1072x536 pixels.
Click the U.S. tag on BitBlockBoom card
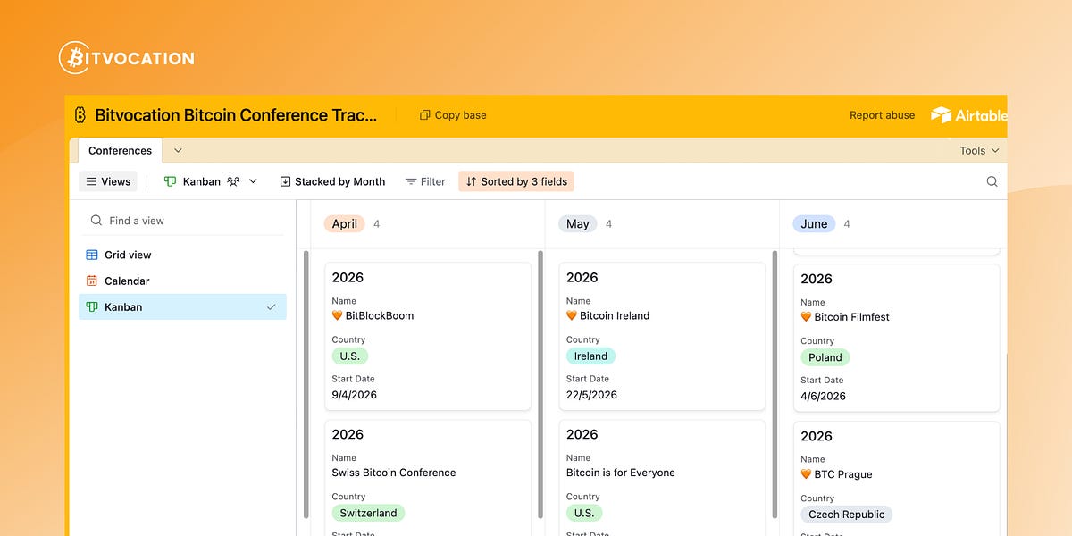[x=350, y=356]
